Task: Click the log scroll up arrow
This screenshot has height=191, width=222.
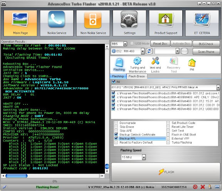Action: pos(107,47)
